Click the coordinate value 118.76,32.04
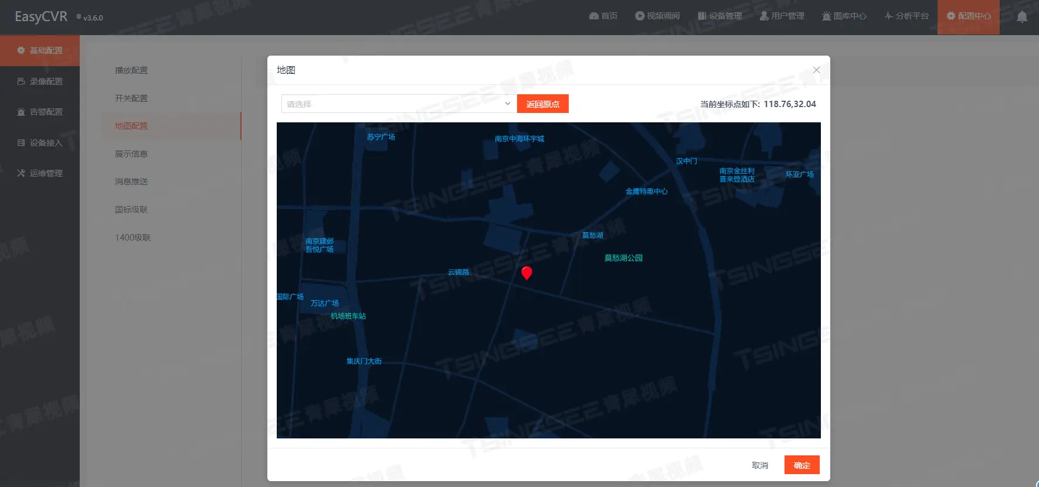Viewport: 1039px width, 487px height. click(x=790, y=104)
